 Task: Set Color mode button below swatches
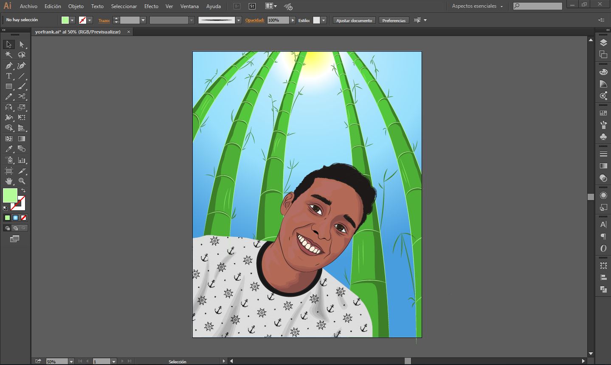(7, 218)
